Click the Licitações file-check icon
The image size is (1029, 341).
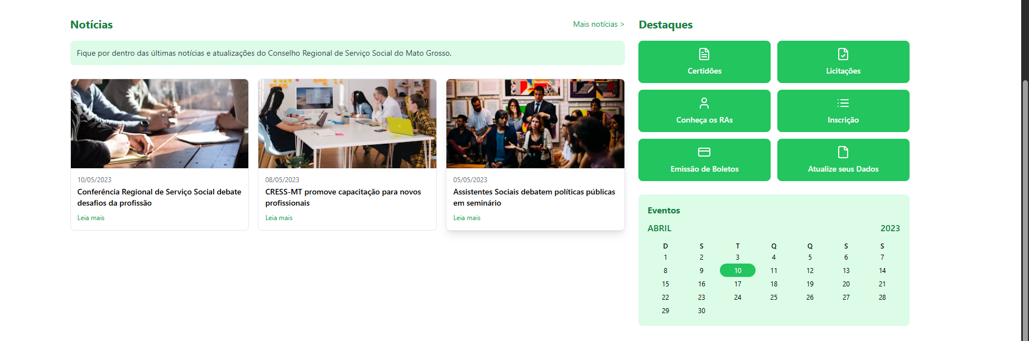843,54
